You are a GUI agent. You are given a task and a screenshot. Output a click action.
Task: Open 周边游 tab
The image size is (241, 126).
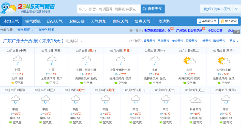tap(164, 21)
